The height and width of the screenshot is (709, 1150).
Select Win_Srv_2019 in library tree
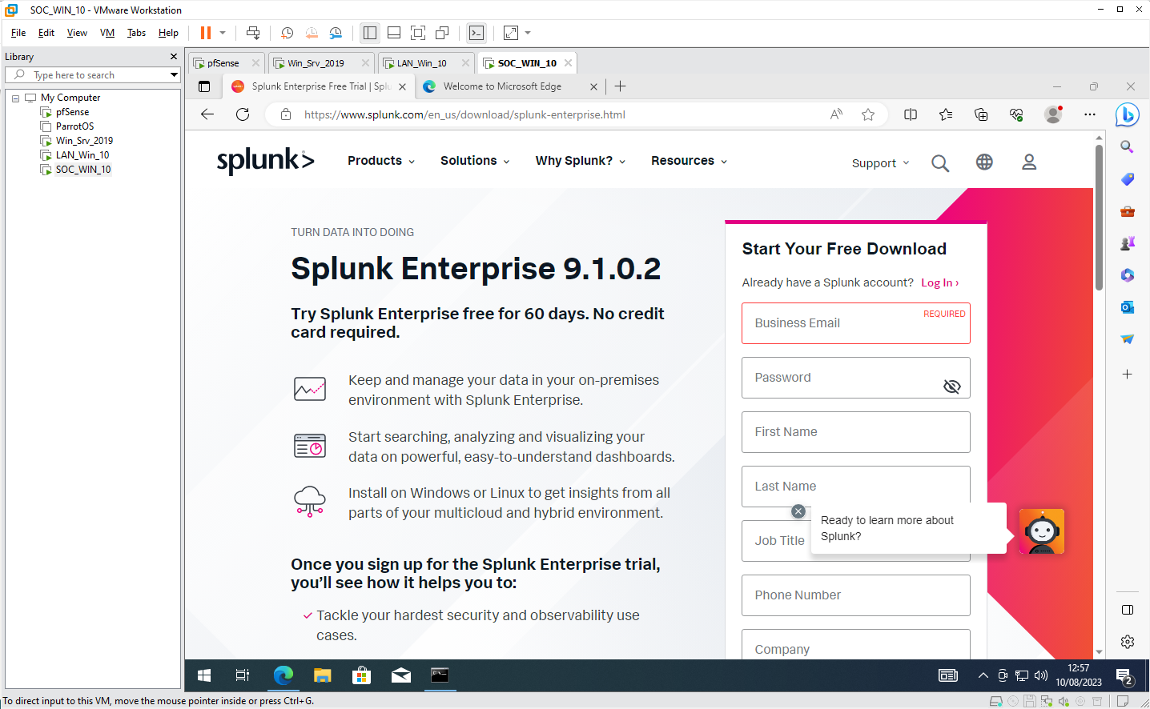coord(84,141)
